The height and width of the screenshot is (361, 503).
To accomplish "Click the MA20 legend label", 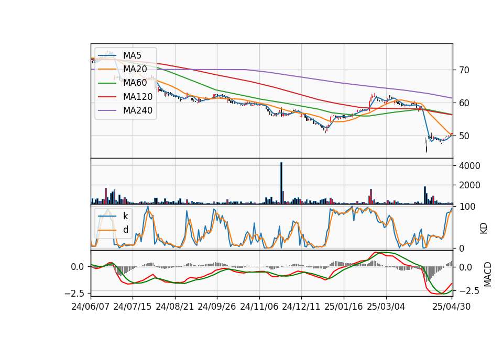I will pyautogui.click(x=135, y=69).
